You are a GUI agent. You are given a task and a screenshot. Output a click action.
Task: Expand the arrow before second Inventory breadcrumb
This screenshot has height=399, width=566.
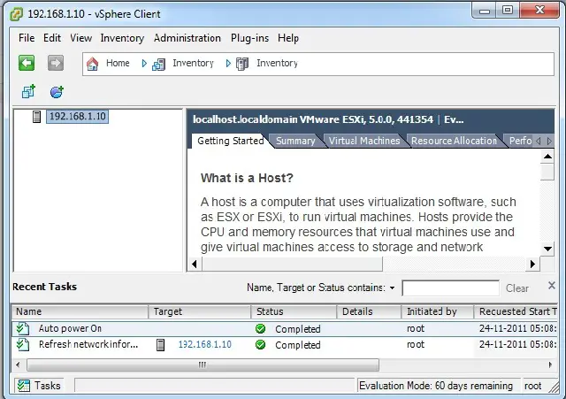point(228,64)
